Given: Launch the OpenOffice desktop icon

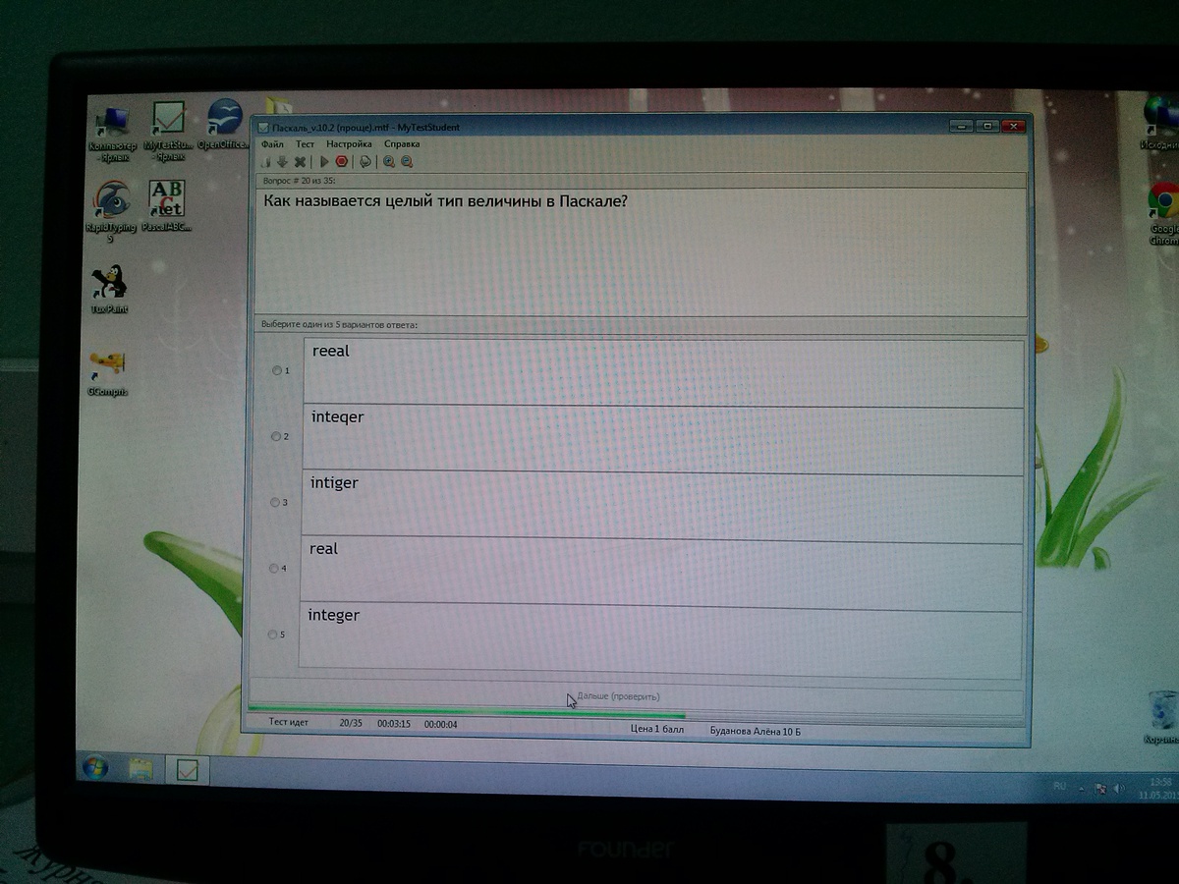Looking at the screenshot, I should (222, 124).
